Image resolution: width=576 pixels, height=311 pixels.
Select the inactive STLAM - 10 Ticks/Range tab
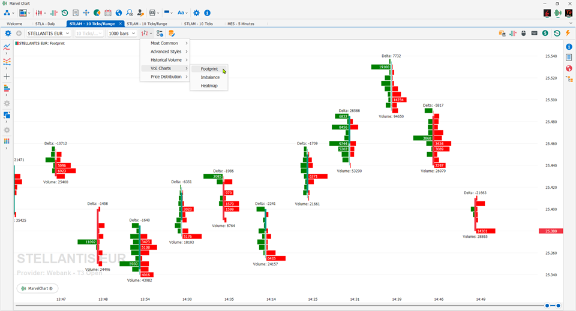(x=147, y=23)
